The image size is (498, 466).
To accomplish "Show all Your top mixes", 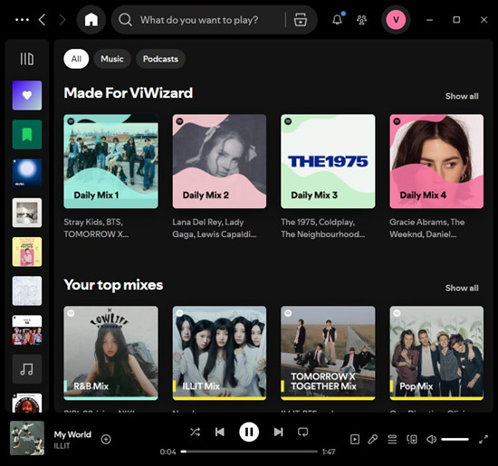I will [x=462, y=288].
